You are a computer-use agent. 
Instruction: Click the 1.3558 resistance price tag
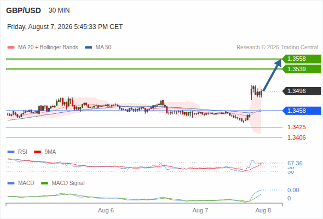302,59
